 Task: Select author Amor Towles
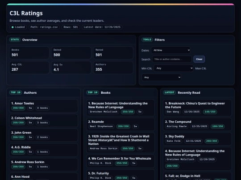(43, 106)
